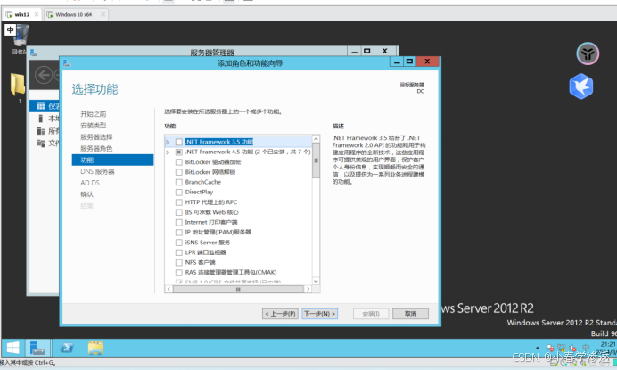Viewport: 617px width, 370px height.
Task: Check Internet 打印客户端 checkbox
Action: tap(179, 222)
